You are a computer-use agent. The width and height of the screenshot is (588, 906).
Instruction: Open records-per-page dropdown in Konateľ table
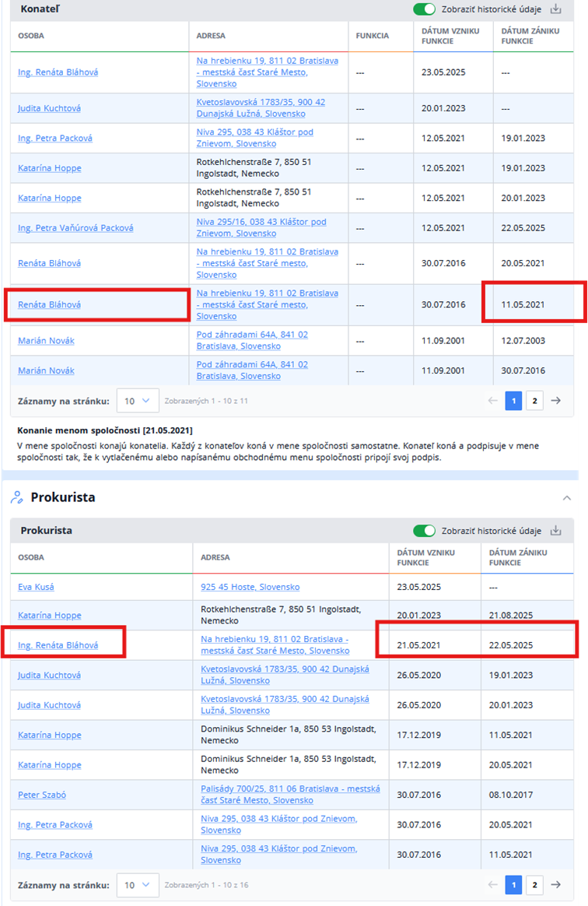pyautogui.click(x=138, y=400)
